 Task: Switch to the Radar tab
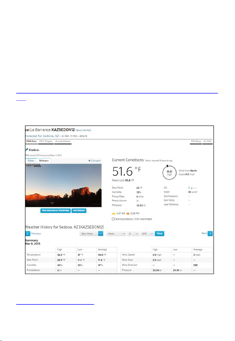pyautogui.click(x=31, y=161)
